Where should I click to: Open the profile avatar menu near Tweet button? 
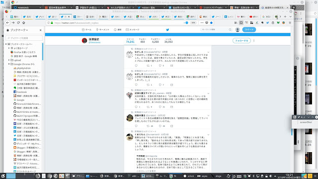238,30
